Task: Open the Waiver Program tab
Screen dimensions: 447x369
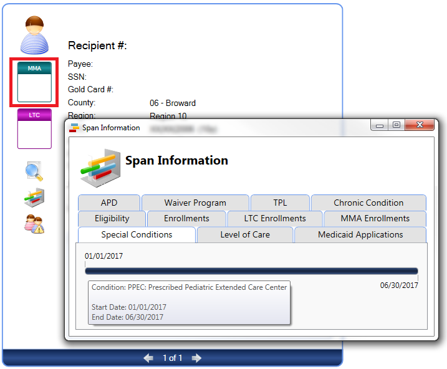Action: (x=195, y=203)
